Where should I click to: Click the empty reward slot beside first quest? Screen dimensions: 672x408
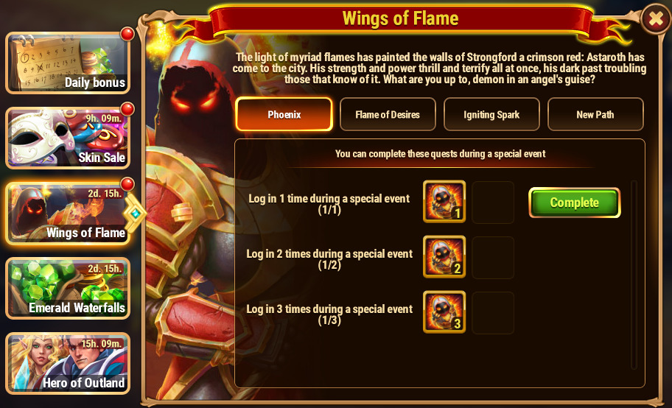click(493, 203)
